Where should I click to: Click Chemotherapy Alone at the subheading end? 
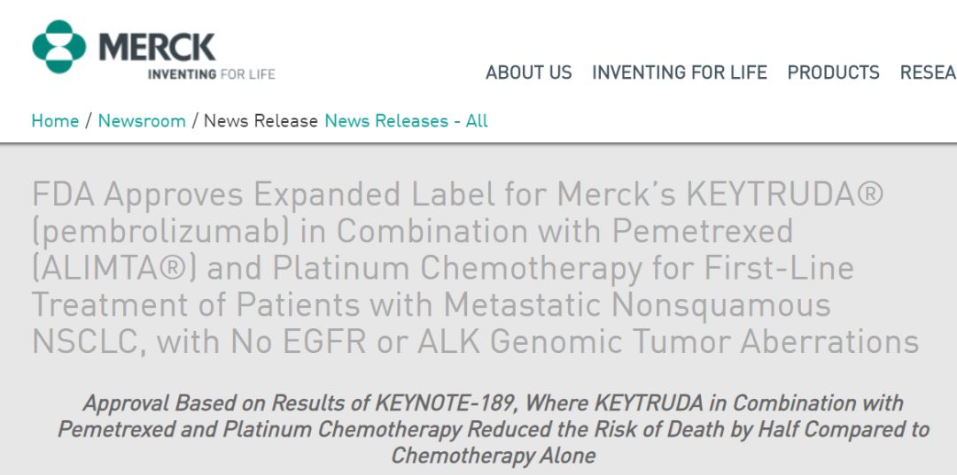493,456
